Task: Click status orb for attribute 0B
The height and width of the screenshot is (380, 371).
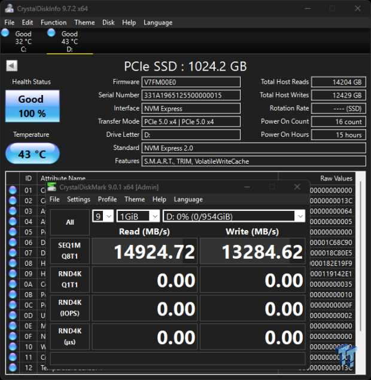Action: coord(13,295)
